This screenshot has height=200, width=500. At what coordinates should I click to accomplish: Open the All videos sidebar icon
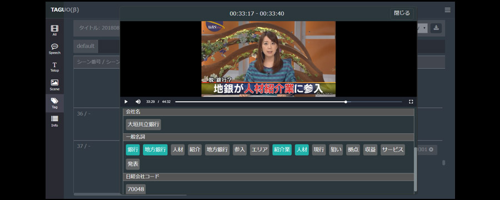click(x=54, y=31)
